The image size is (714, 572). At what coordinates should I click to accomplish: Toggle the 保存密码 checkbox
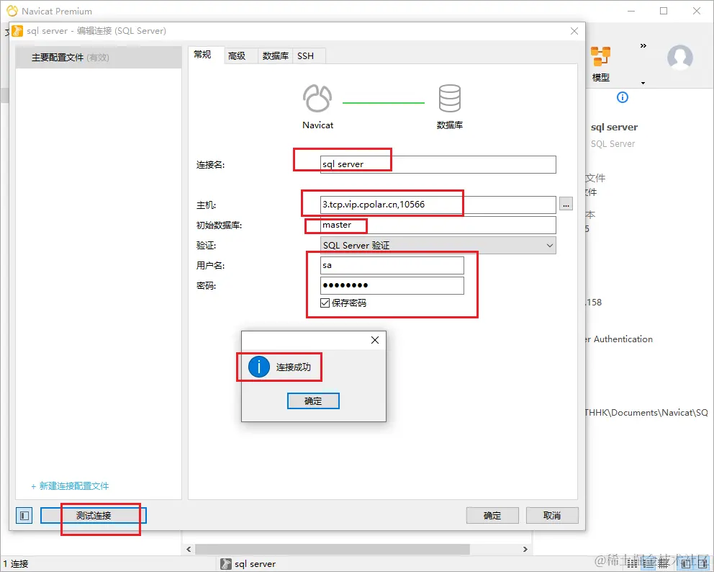pyautogui.click(x=325, y=303)
